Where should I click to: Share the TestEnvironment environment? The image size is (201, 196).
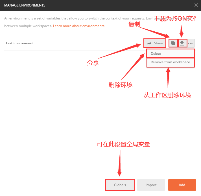(155, 43)
